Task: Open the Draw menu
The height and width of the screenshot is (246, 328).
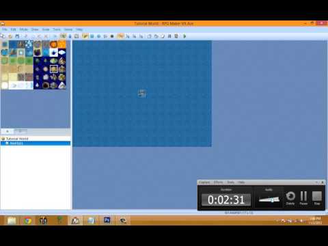Action: coord(35,29)
